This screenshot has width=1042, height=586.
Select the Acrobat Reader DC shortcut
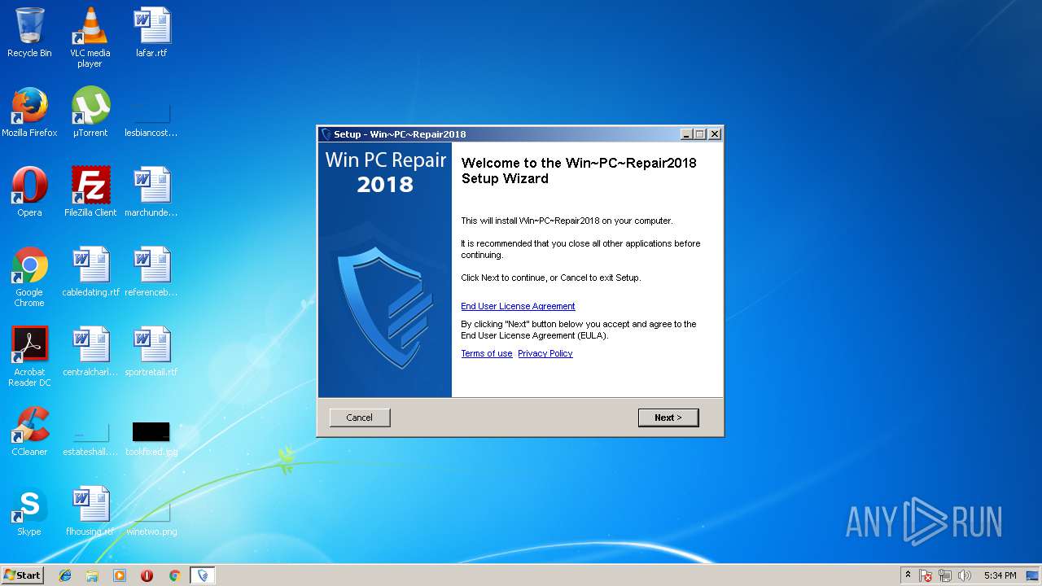(29, 356)
